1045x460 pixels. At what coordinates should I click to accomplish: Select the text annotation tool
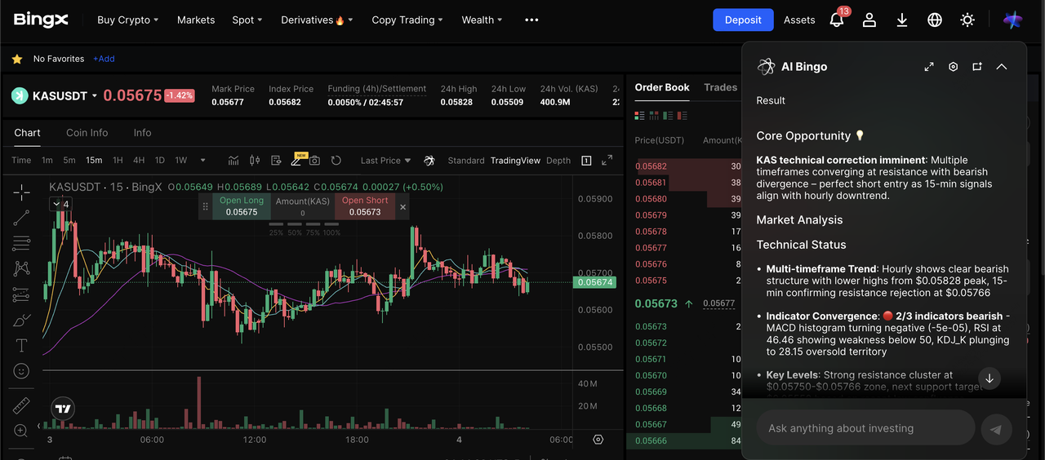[x=21, y=346]
